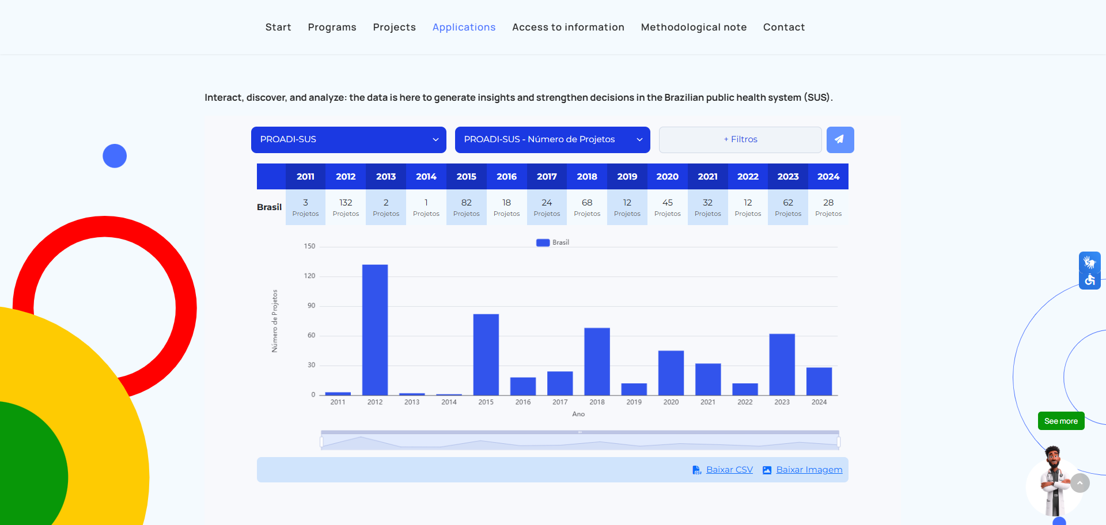Click the 62 Projetos cell
The width and height of the screenshot is (1106, 525).
788,207
